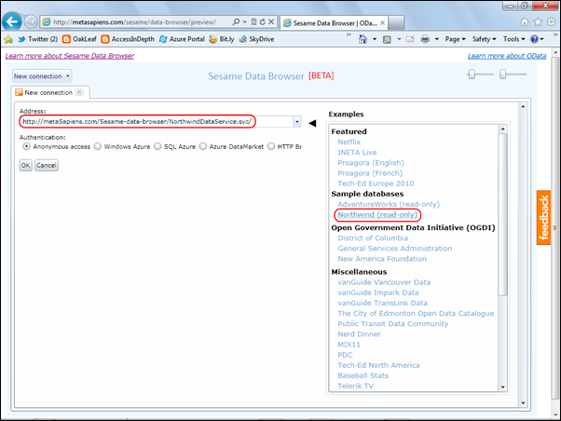Click the Print icon in command bar
Viewport: 561px width, 421px height.
pyautogui.click(x=425, y=39)
